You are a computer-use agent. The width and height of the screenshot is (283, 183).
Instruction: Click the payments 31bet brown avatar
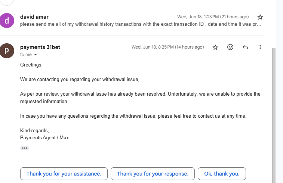[x=7, y=51]
